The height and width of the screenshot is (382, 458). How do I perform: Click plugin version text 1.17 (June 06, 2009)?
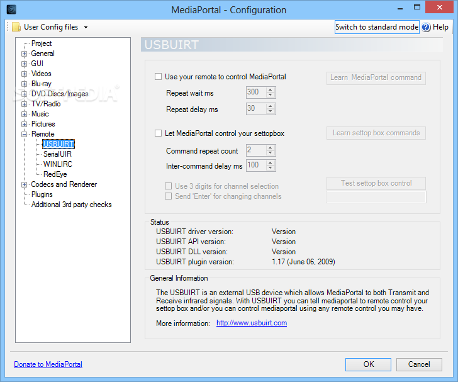[303, 262]
